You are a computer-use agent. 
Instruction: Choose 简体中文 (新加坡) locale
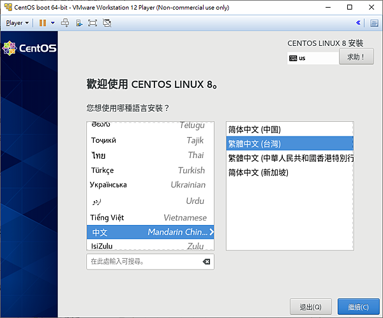coord(290,173)
